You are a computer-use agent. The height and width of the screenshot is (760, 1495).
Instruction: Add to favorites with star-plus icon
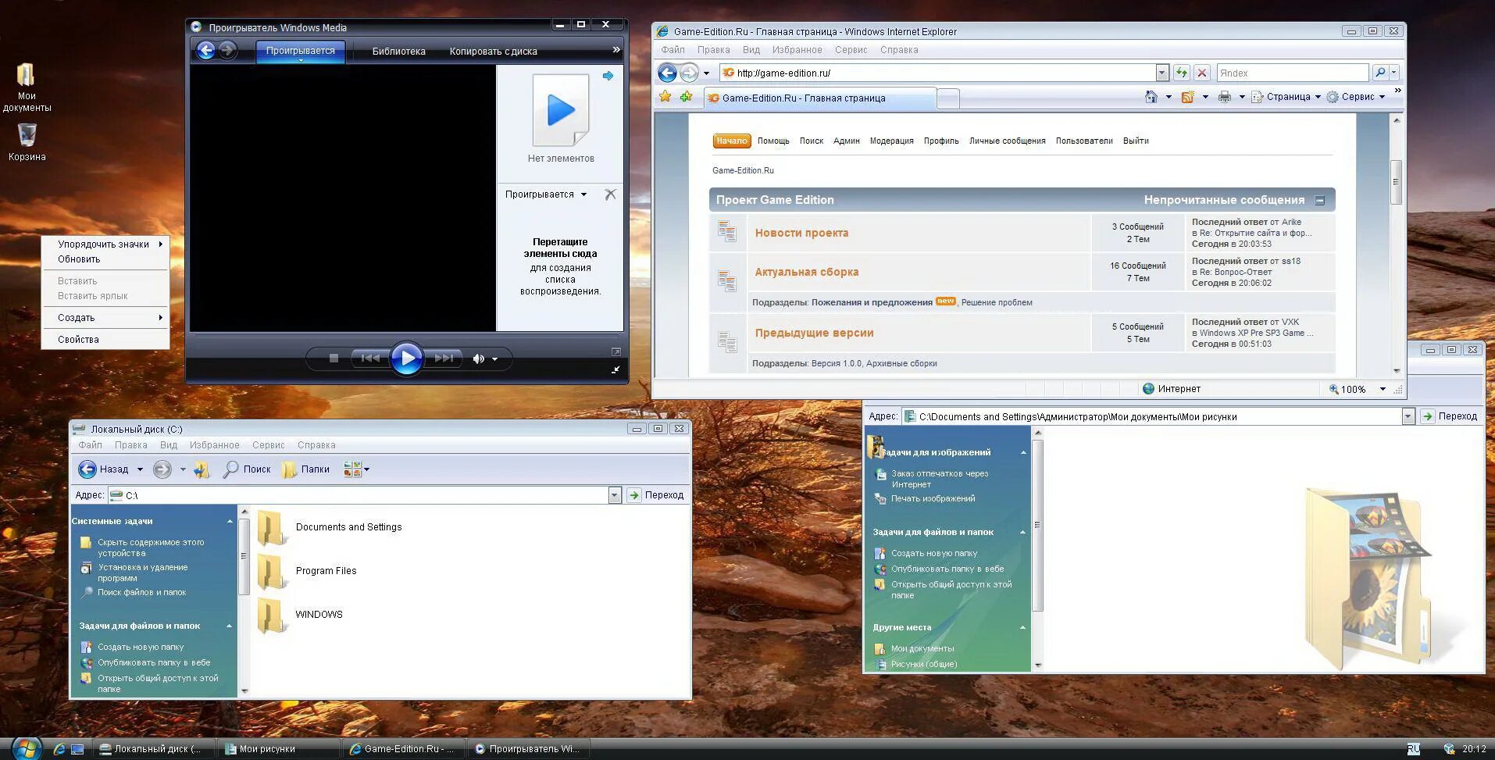(x=686, y=97)
